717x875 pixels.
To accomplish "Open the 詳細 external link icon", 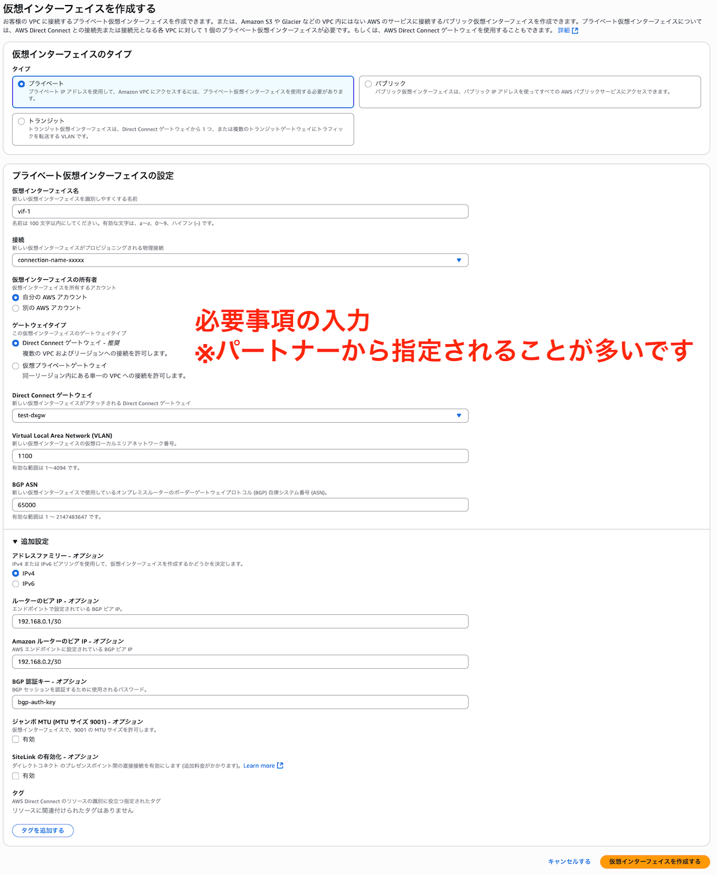I will click(x=575, y=31).
